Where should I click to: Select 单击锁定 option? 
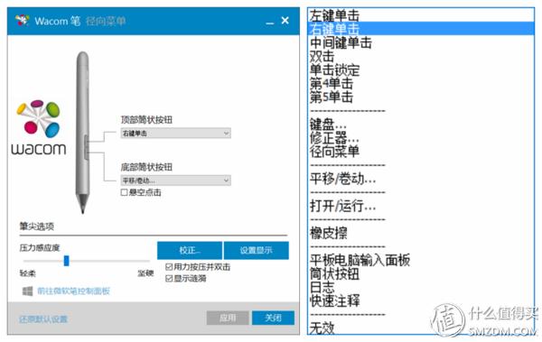point(334,70)
